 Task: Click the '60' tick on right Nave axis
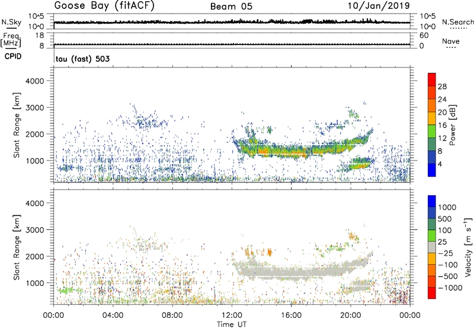[424, 36]
